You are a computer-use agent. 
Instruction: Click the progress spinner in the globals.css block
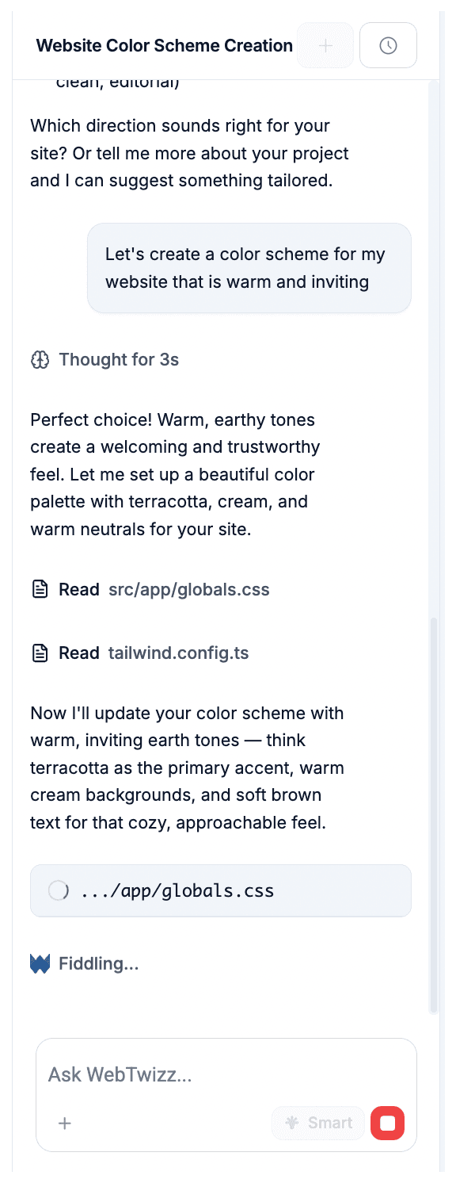coord(58,890)
